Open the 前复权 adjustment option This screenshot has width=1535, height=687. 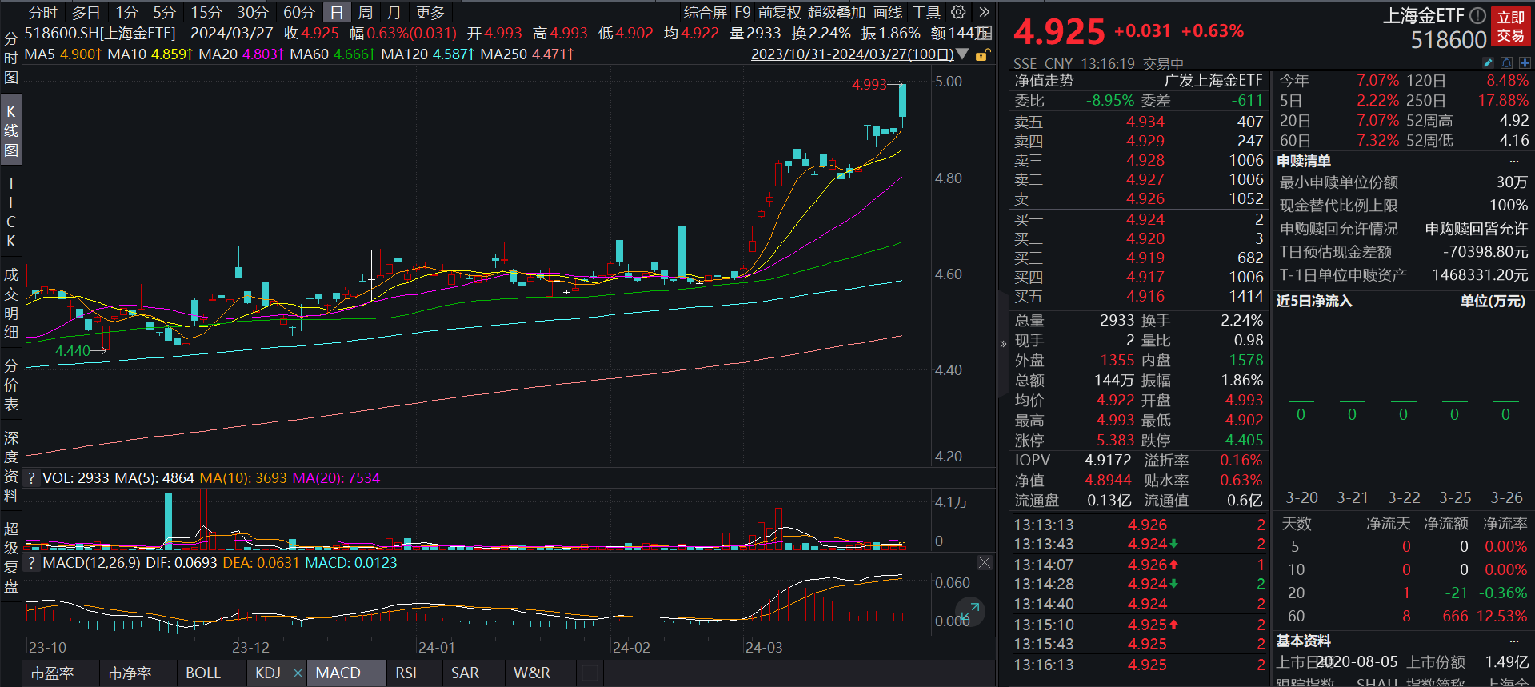tap(780, 12)
